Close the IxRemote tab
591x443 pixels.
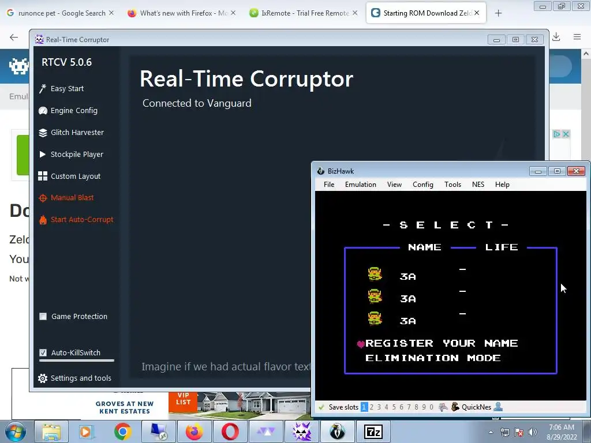355,13
